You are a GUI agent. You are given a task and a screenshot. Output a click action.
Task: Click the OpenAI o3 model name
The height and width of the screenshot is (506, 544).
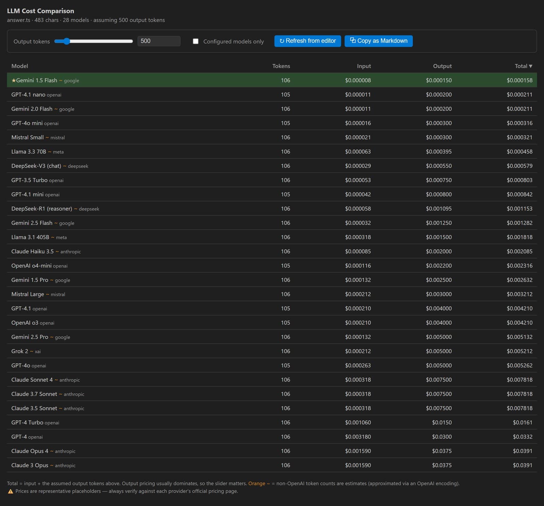point(25,323)
